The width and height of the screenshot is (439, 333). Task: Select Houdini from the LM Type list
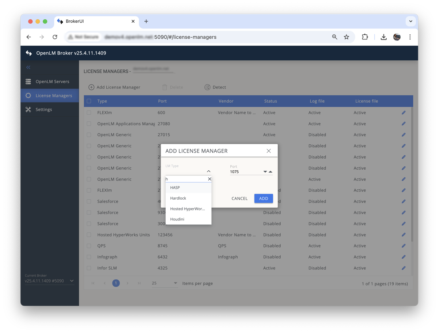tap(177, 219)
